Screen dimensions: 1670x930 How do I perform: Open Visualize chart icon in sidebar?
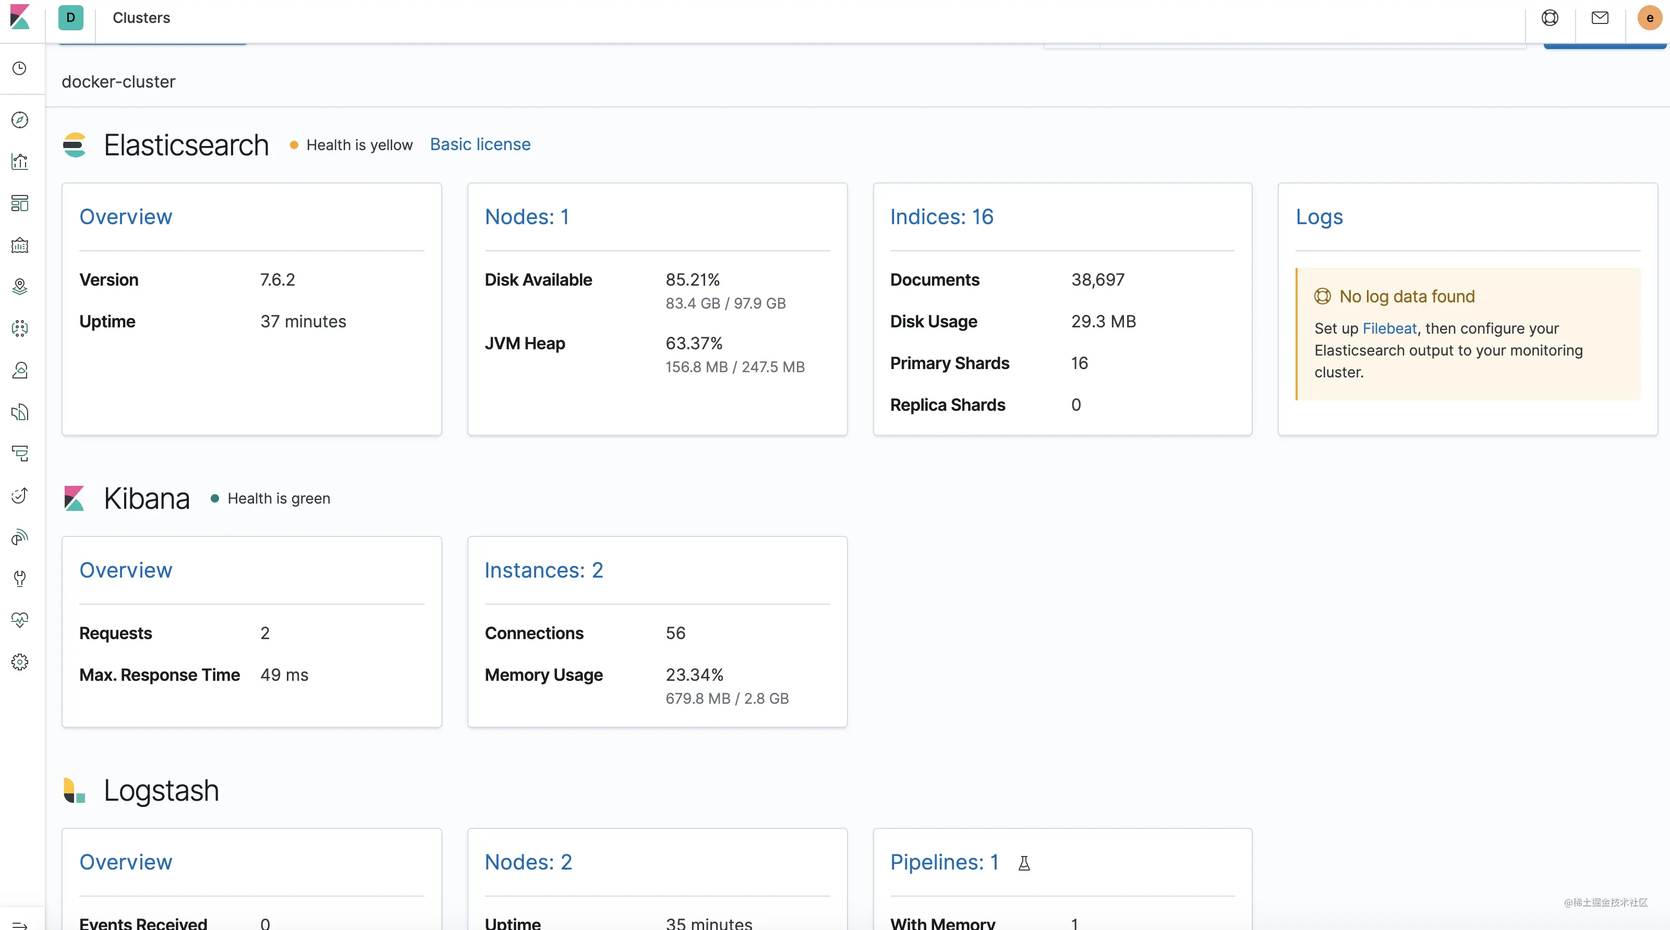coord(20,162)
